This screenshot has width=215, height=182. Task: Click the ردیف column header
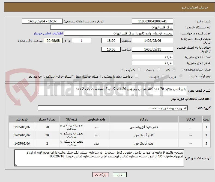tap(206, 119)
